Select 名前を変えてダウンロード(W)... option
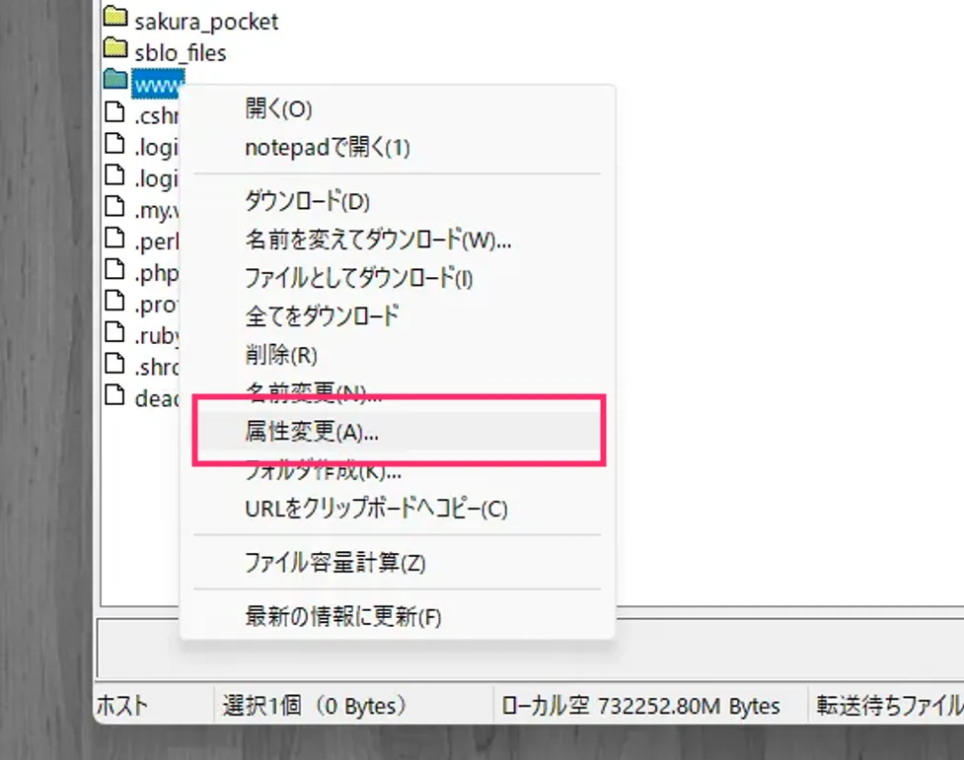 click(x=377, y=240)
